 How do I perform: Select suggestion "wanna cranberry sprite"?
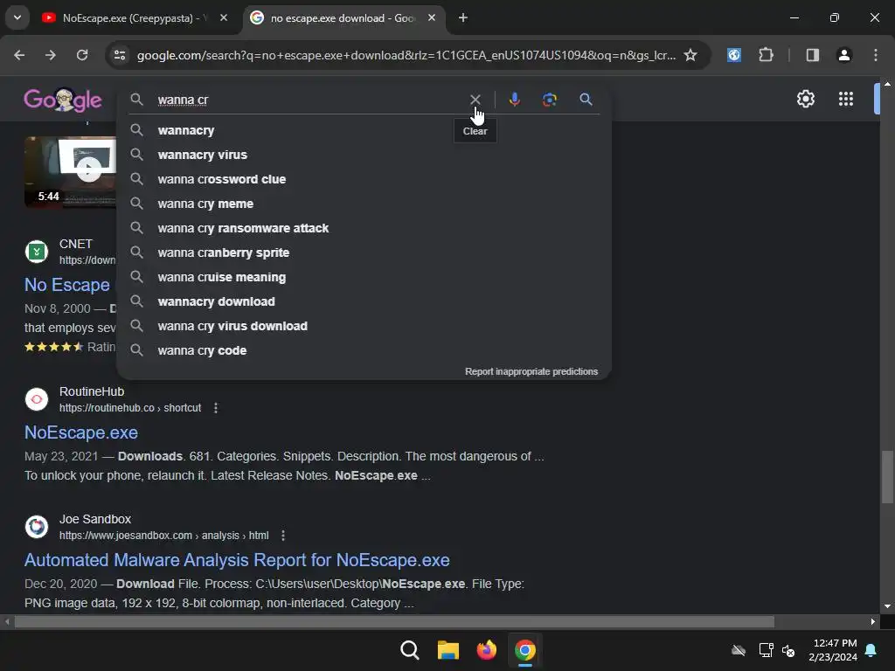tap(364, 252)
